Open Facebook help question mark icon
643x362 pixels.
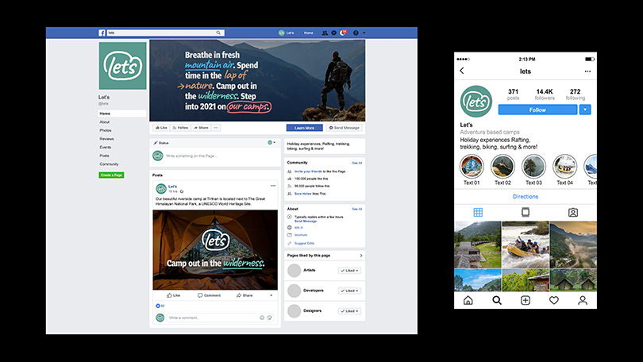(356, 33)
